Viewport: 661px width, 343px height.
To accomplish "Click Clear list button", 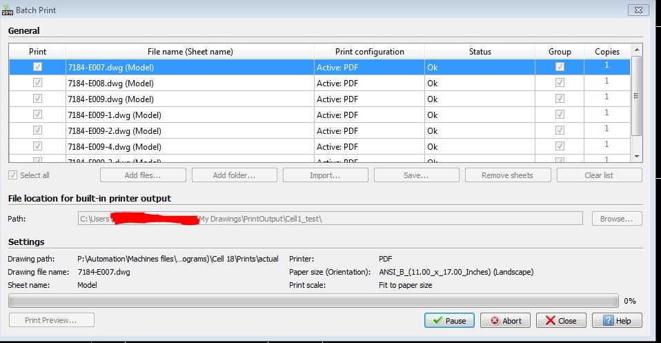I will click(600, 175).
